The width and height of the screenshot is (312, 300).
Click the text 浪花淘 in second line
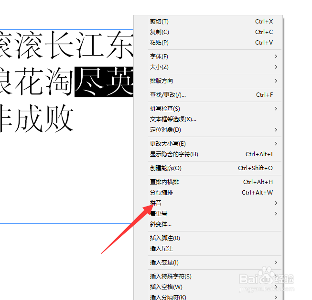click(x=37, y=81)
